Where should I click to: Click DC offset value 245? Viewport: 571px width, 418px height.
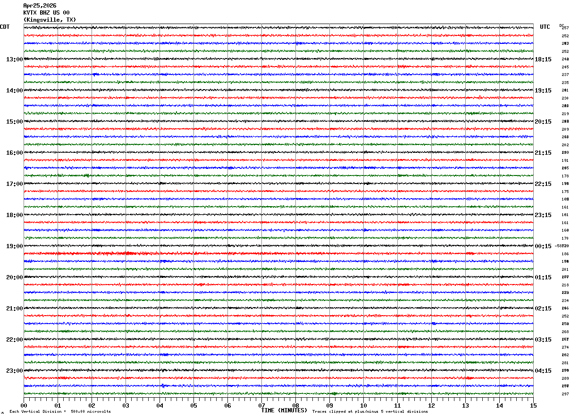click(x=565, y=67)
